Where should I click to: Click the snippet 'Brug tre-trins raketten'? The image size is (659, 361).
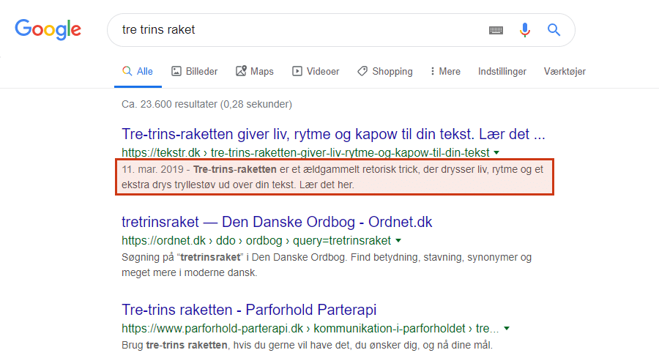(x=308, y=345)
